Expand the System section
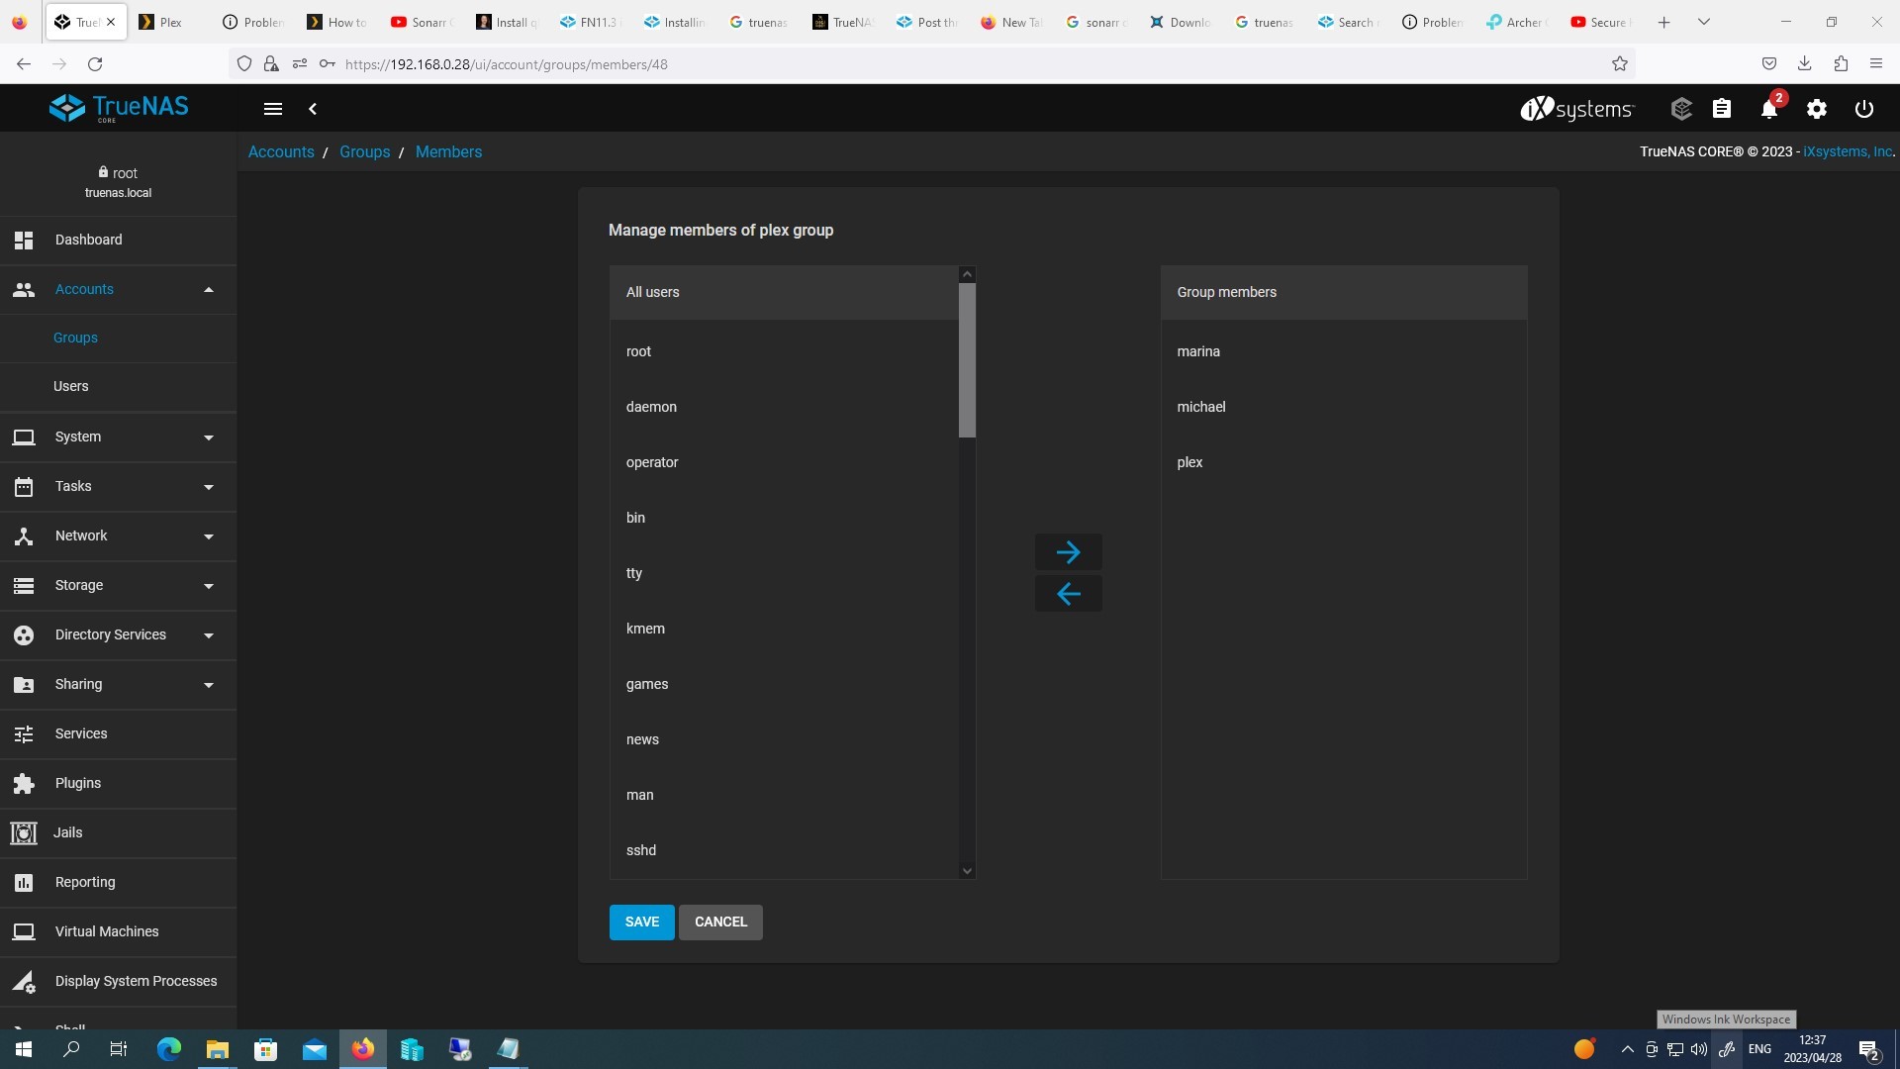Screen dimensions: 1900x1069 click(x=119, y=437)
